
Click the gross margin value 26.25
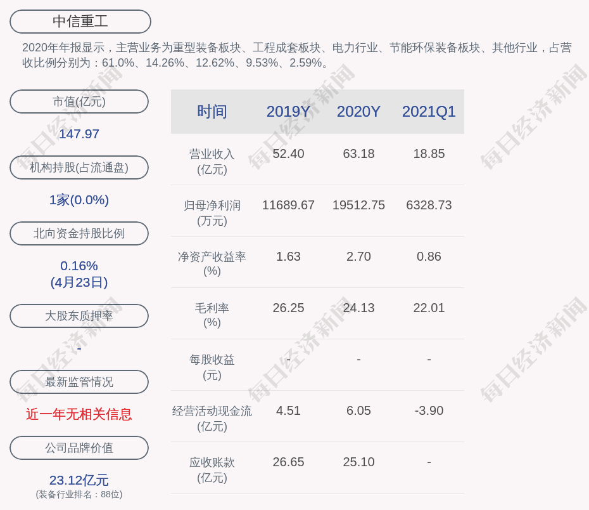(x=289, y=308)
